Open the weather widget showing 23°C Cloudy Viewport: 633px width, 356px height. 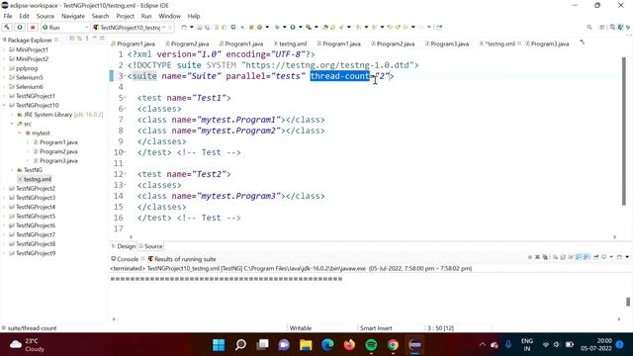[27, 345]
